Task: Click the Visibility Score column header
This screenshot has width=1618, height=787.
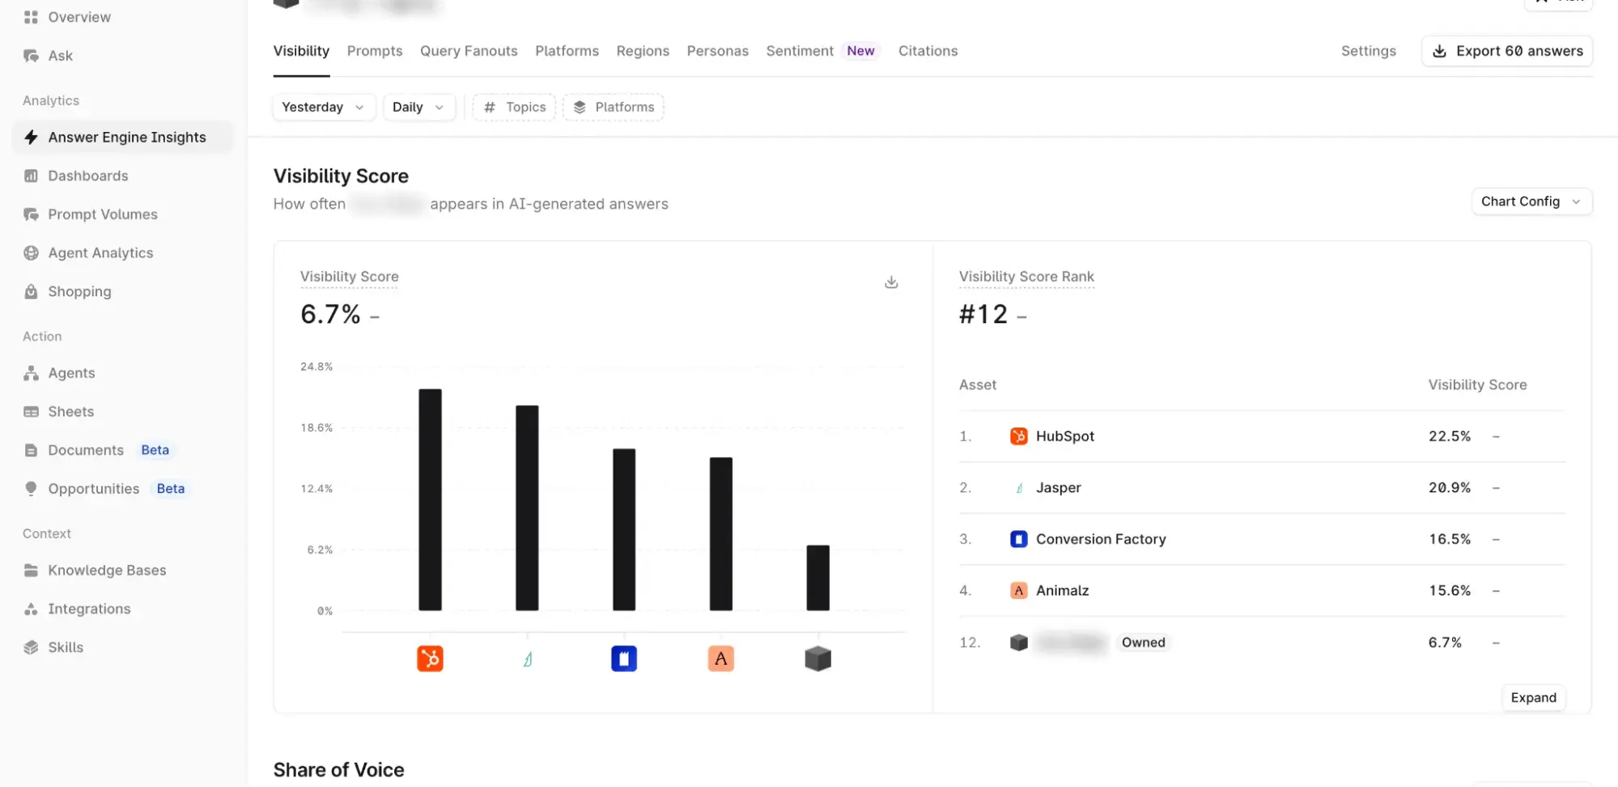Action: [x=1477, y=385]
